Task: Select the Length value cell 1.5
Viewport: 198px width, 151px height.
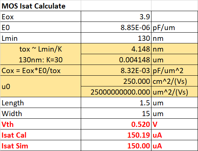Action: point(116,102)
